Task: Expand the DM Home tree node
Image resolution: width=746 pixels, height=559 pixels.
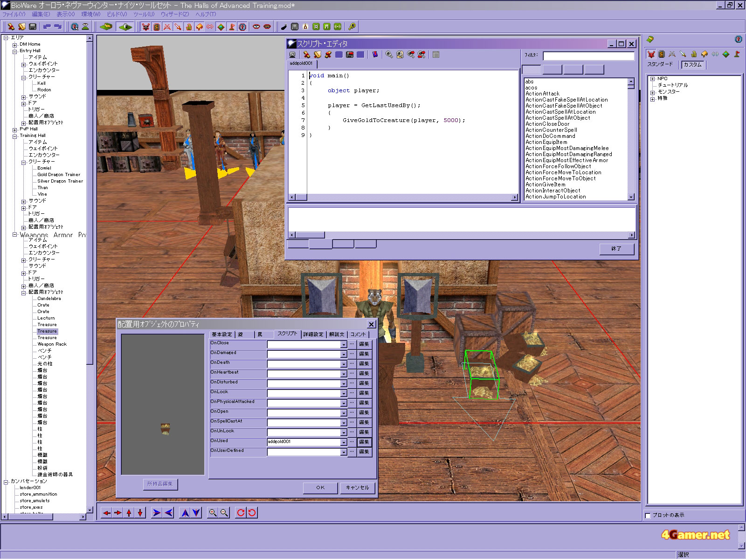Action: tap(15, 45)
